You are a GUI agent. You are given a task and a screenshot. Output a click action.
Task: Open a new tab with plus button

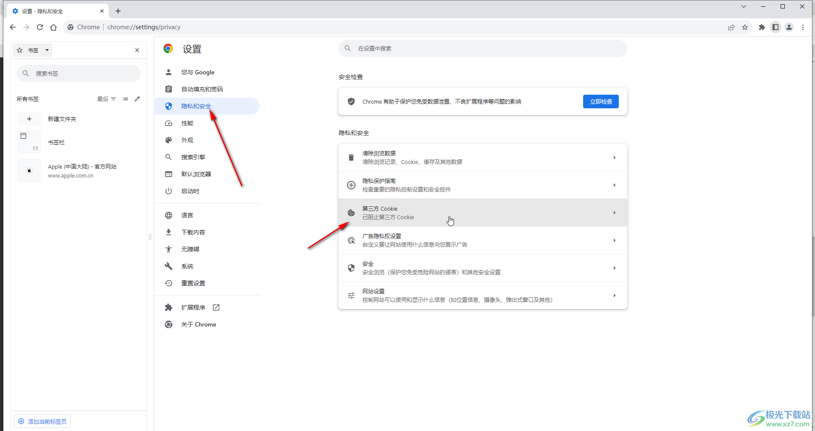tap(118, 11)
